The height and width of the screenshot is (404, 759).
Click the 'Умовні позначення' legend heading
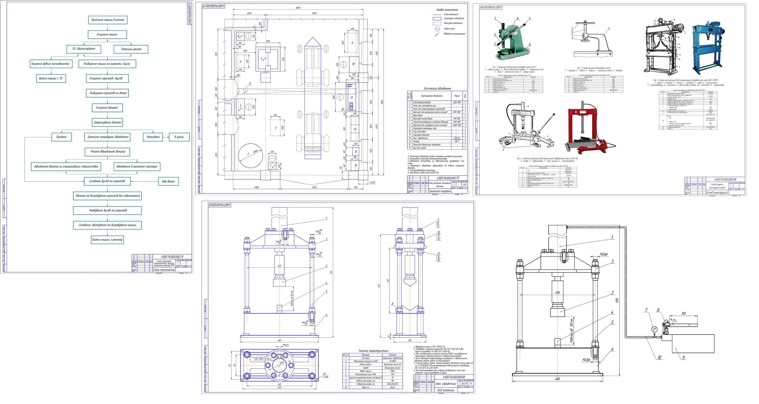tap(447, 10)
